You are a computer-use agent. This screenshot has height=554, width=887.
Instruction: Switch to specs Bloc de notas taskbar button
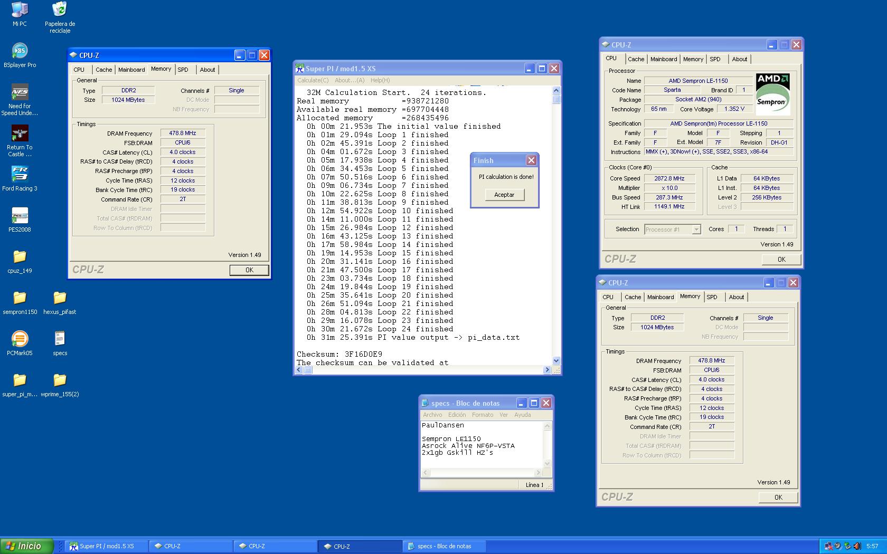click(445, 546)
